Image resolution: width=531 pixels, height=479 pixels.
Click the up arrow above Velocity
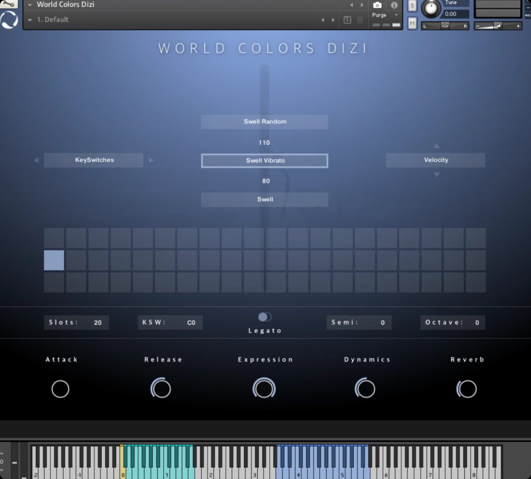(x=437, y=145)
